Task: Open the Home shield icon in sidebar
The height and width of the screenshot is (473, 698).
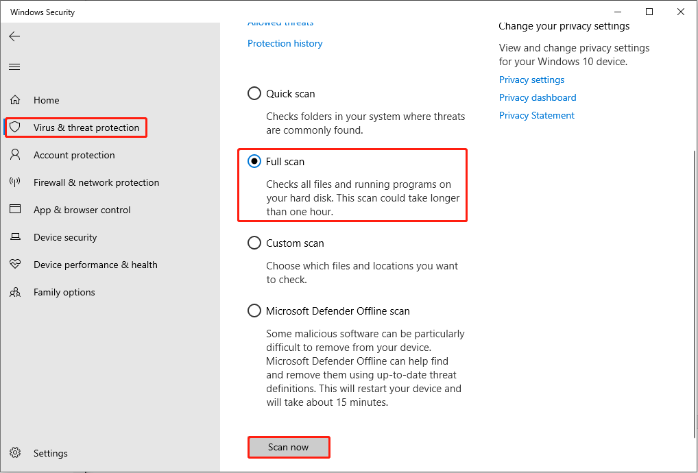Action: point(15,100)
